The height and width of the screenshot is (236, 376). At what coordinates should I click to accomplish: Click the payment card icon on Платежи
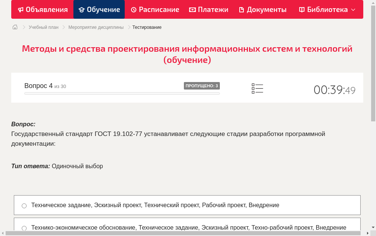pyautogui.click(x=192, y=9)
